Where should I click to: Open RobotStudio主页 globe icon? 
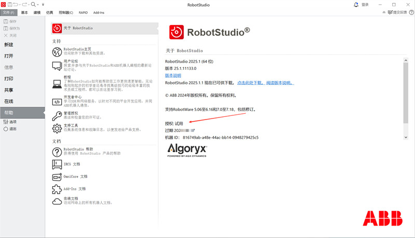point(57,52)
